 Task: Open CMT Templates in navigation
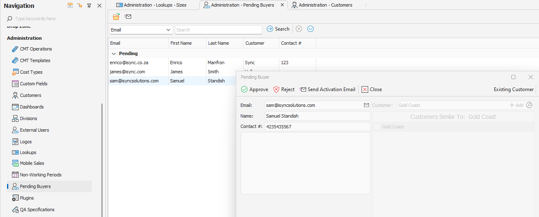(35, 60)
